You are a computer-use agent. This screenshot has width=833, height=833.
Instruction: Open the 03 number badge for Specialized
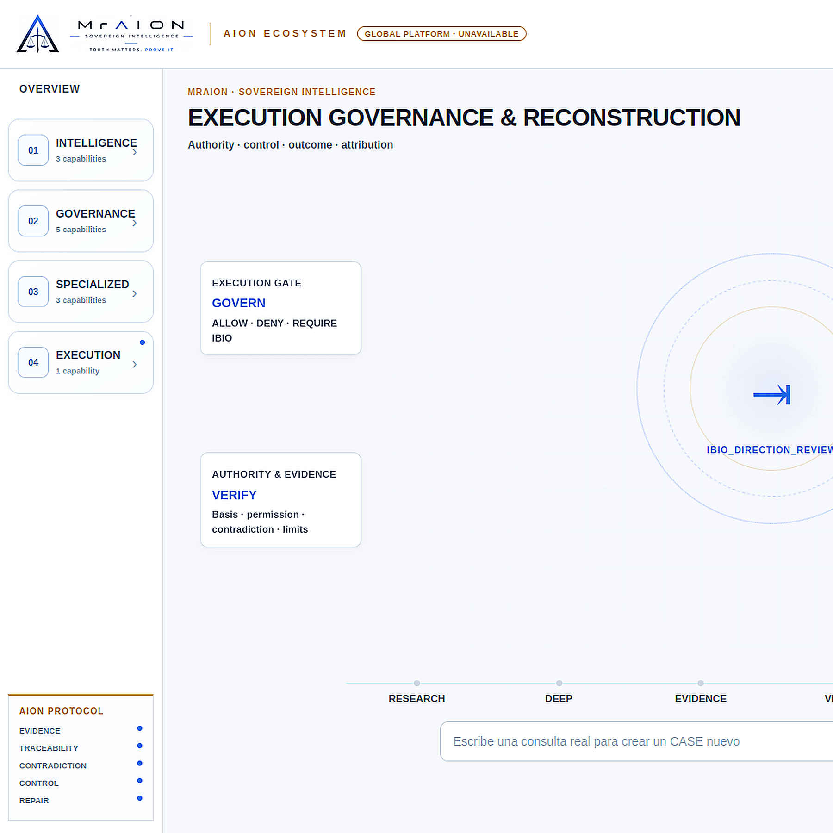[x=33, y=292]
